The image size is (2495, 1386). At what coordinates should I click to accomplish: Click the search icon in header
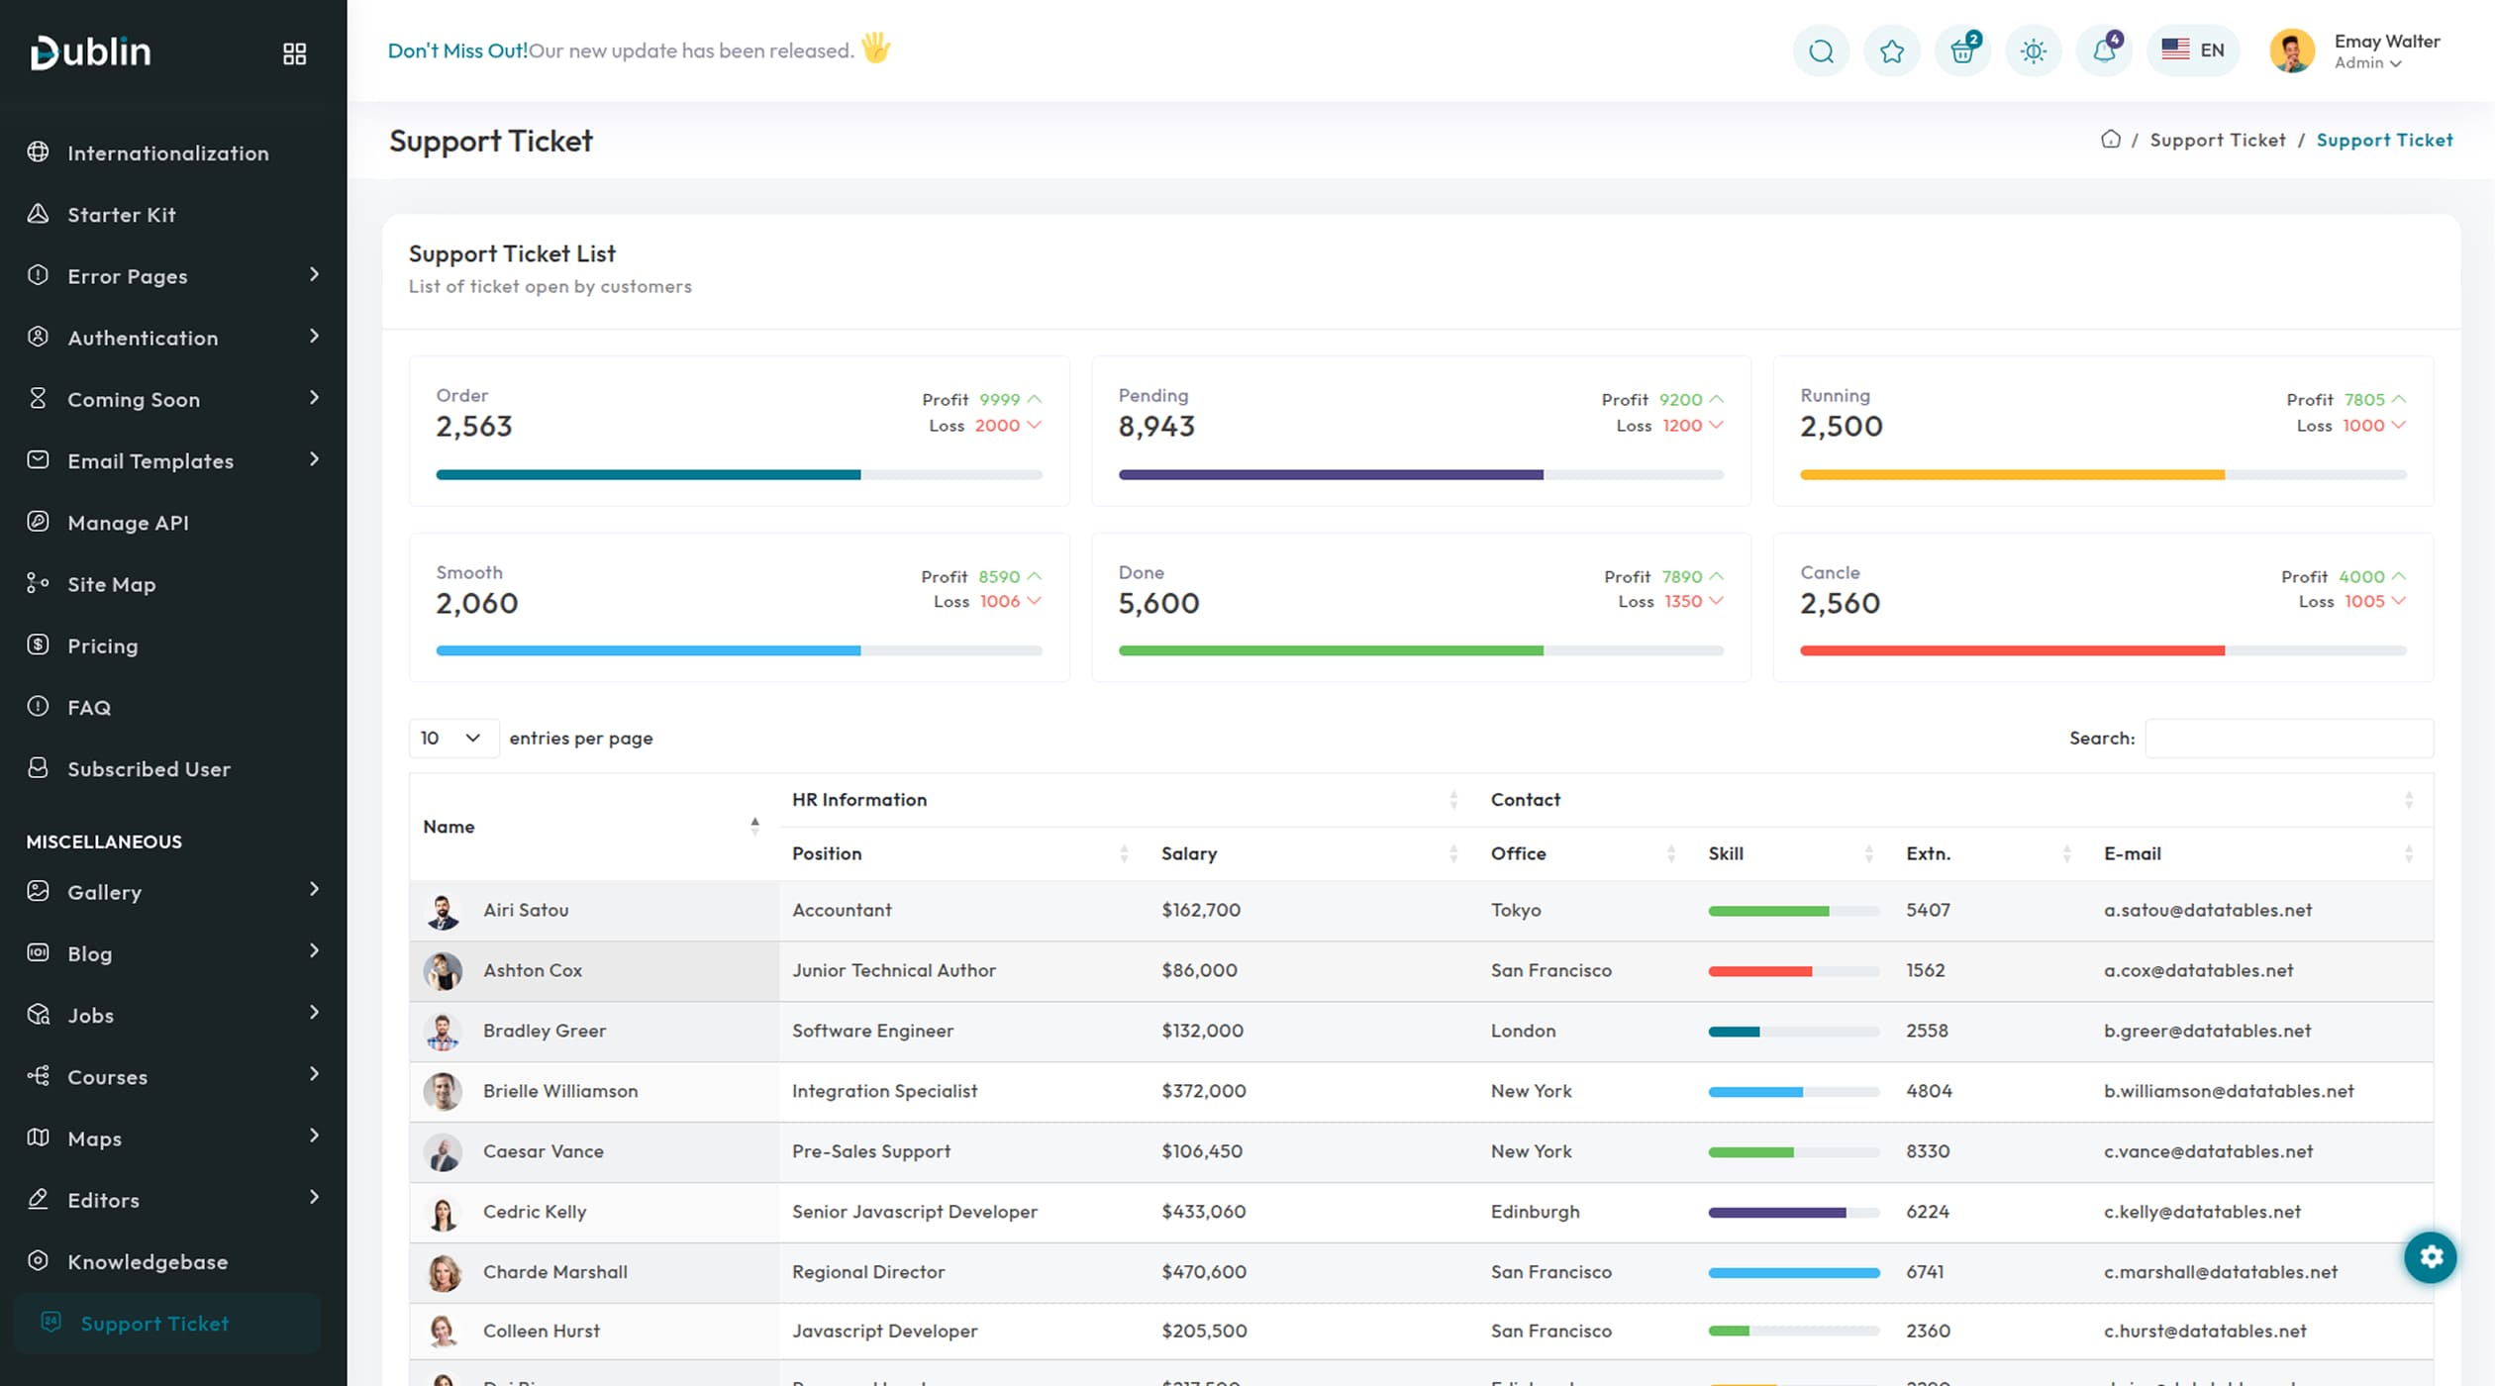click(x=1821, y=51)
